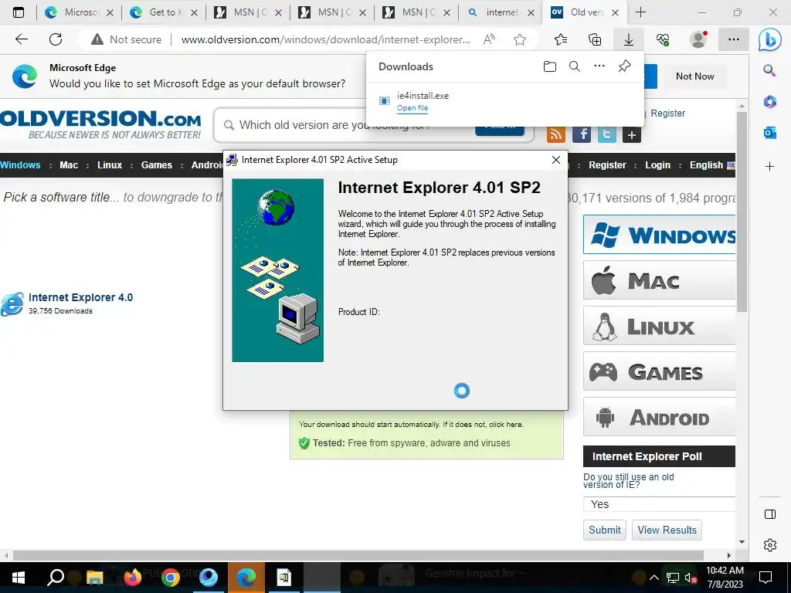Open the Favorites list toolbar icon
The width and height of the screenshot is (791, 593).
point(561,39)
